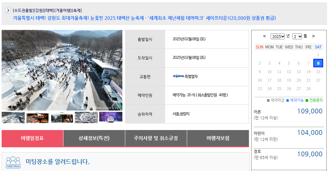Click 예약가능 20석 availability text

tap(184, 95)
